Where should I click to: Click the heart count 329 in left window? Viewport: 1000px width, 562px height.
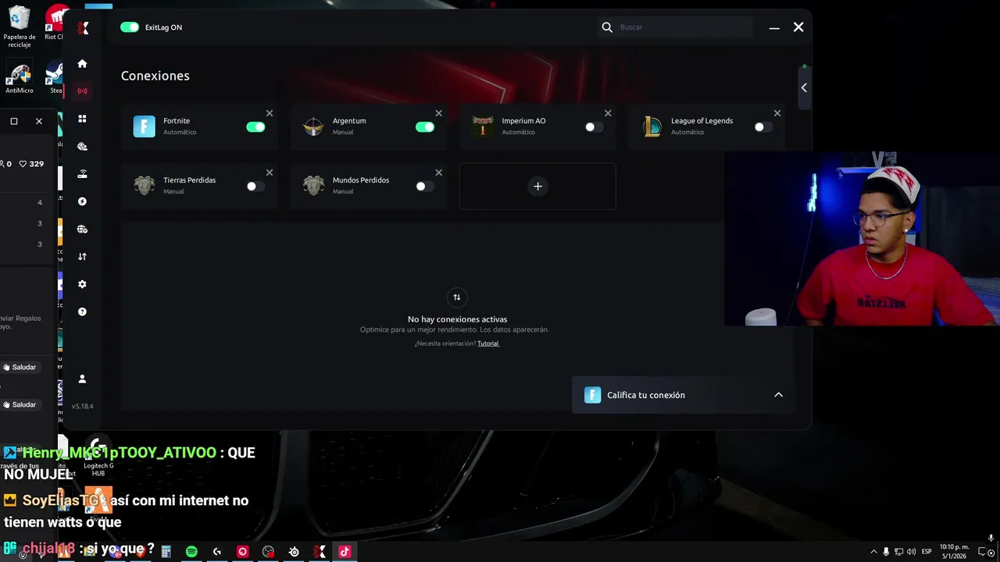coord(31,164)
